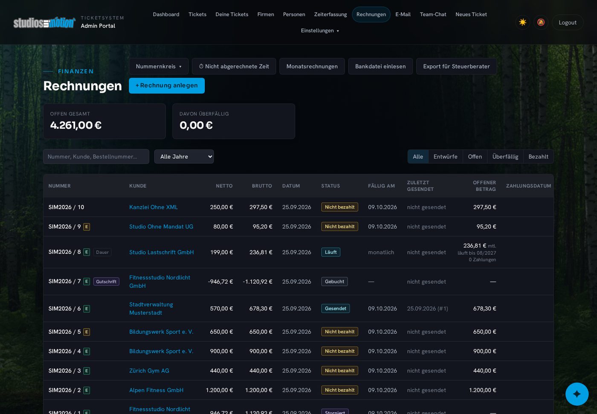Viewport: 597px width, 414px height.
Task: Show only Offen invoices
Action: click(x=475, y=157)
